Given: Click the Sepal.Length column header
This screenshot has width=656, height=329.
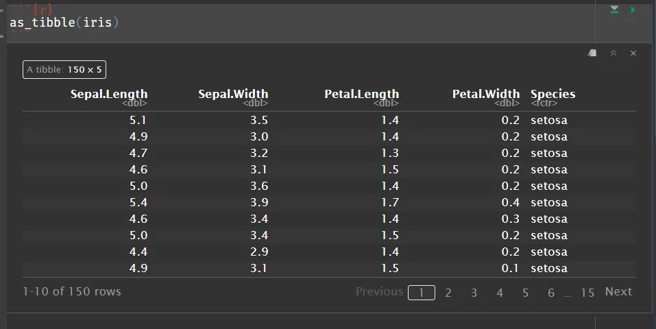Looking at the screenshot, I should click(x=109, y=95).
